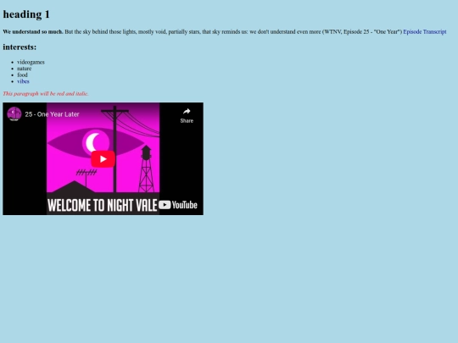Screen dimensions: 458x343
Task: Click the red italic paragraph text
Action: (46, 94)
